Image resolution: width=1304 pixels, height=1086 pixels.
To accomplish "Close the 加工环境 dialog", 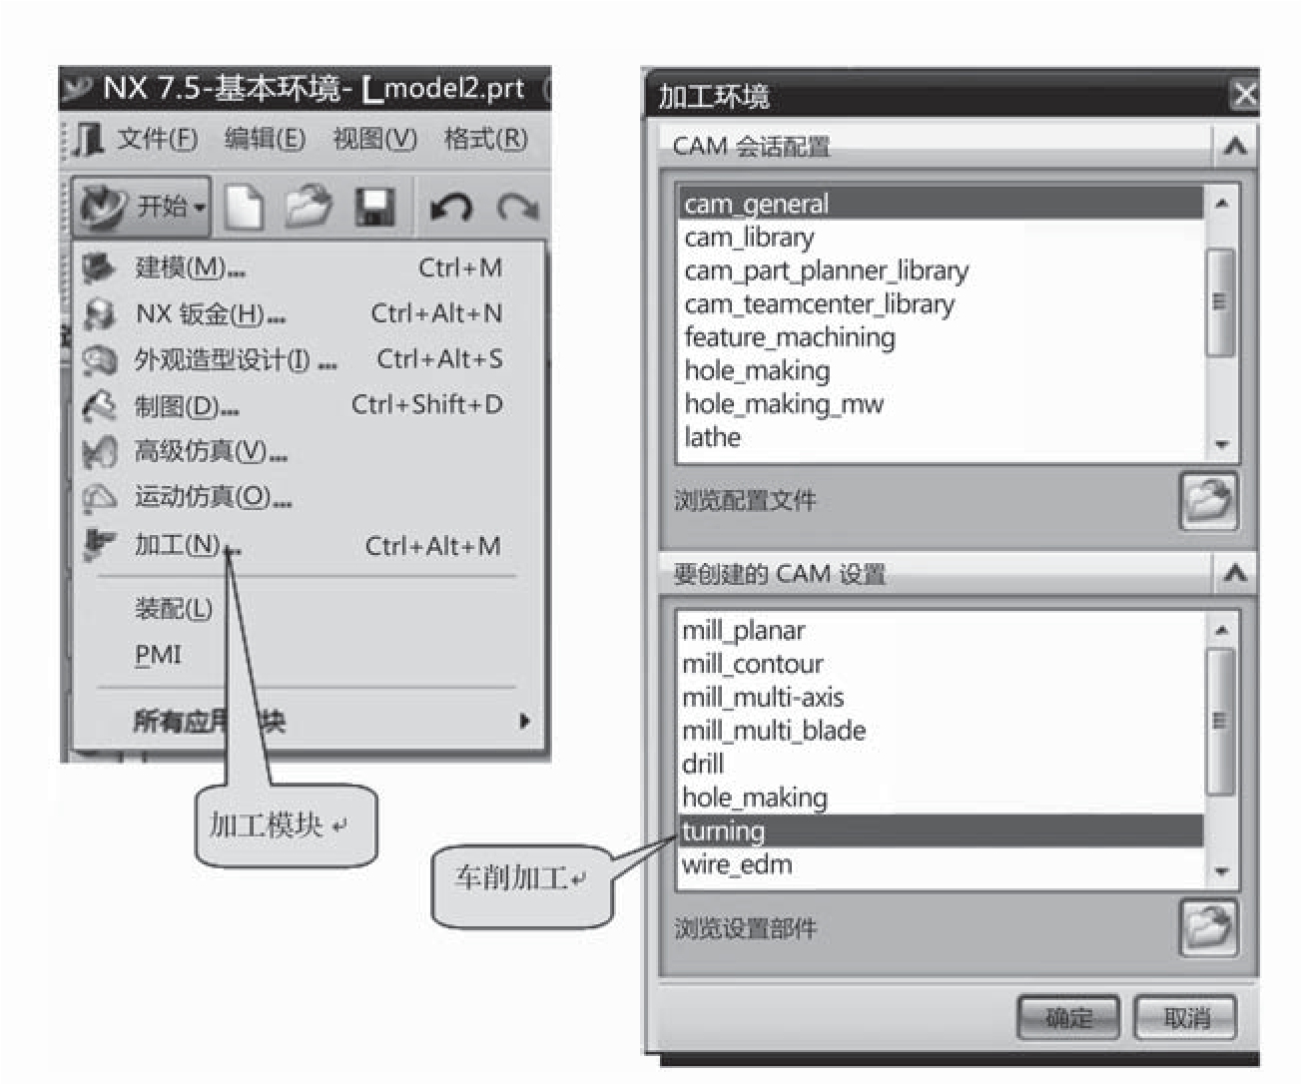I will (x=1243, y=96).
